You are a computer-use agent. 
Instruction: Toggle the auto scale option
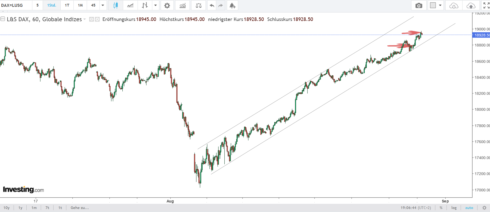(469, 208)
